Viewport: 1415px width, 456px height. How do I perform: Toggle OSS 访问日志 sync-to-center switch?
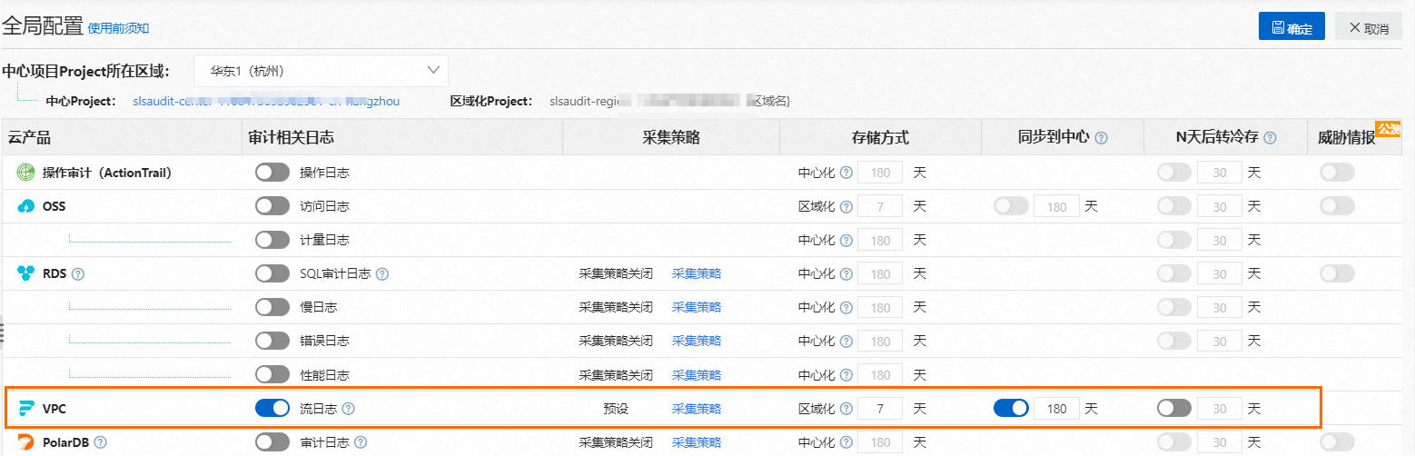point(1011,206)
